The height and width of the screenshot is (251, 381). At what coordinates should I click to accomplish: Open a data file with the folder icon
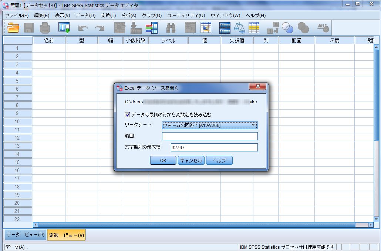(x=13, y=28)
